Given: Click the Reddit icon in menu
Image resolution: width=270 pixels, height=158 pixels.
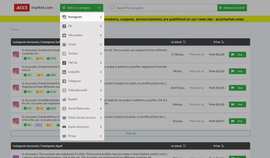Looking at the screenshot, I should [x=64, y=99].
